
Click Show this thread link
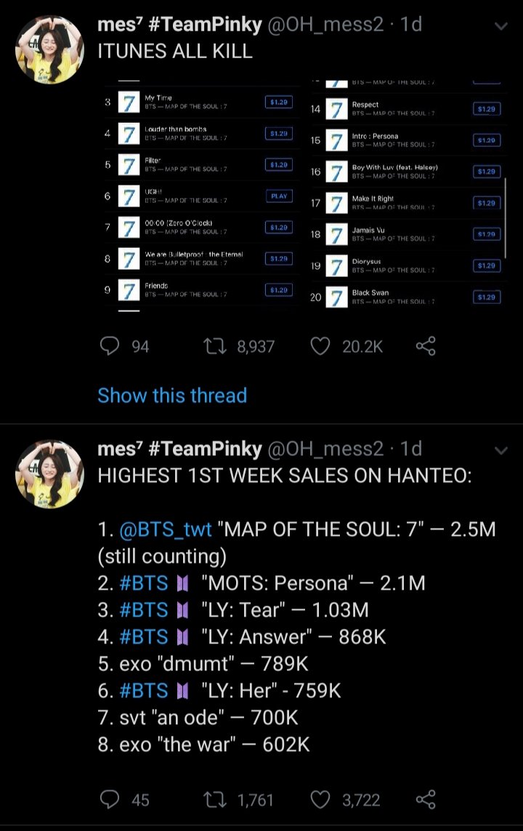pyautogui.click(x=172, y=396)
